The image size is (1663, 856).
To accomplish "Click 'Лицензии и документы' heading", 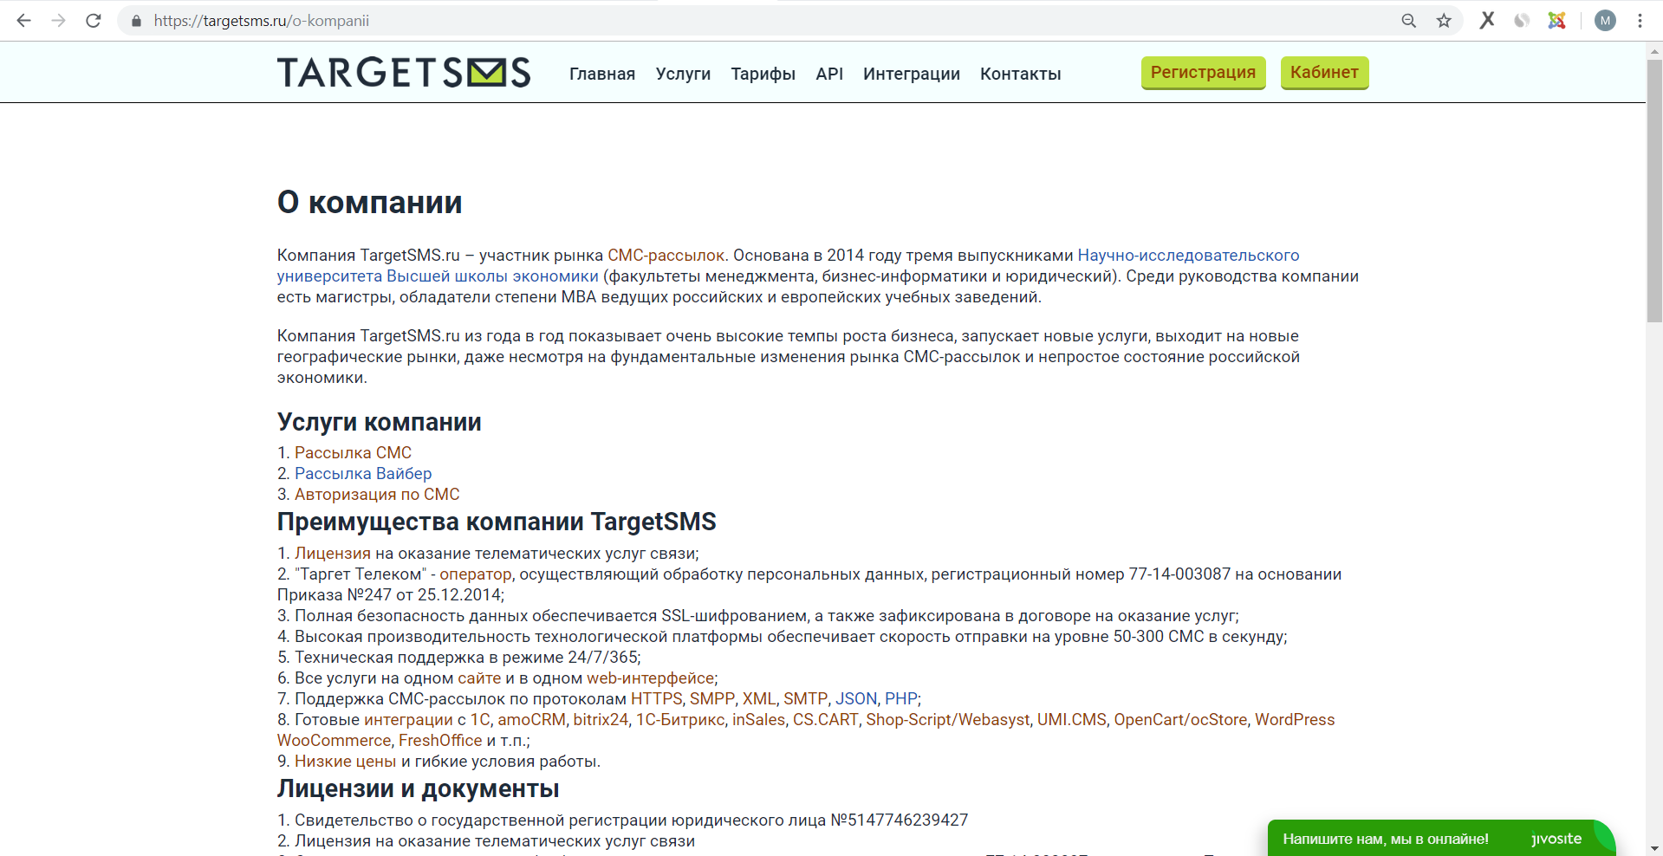I will (x=418, y=788).
